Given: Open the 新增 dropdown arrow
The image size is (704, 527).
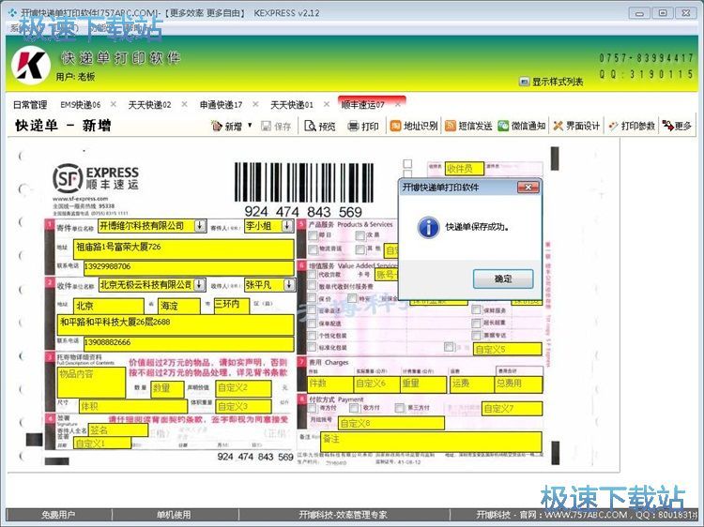Looking at the screenshot, I should coord(250,125).
